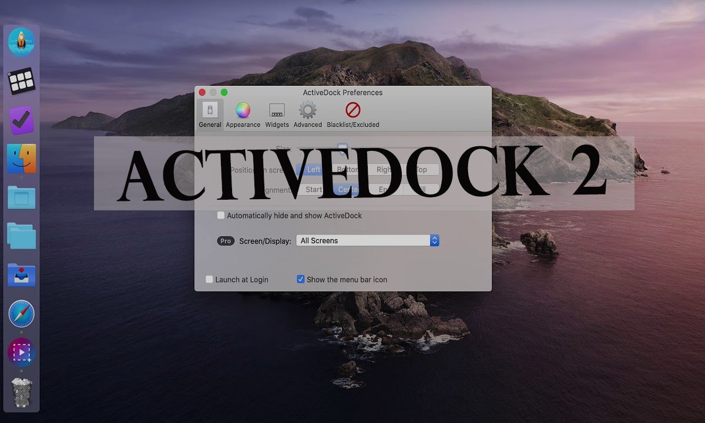Screen dimensions: 705x423
Task: Open the Trash in the dock
Action: click(x=21, y=392)
